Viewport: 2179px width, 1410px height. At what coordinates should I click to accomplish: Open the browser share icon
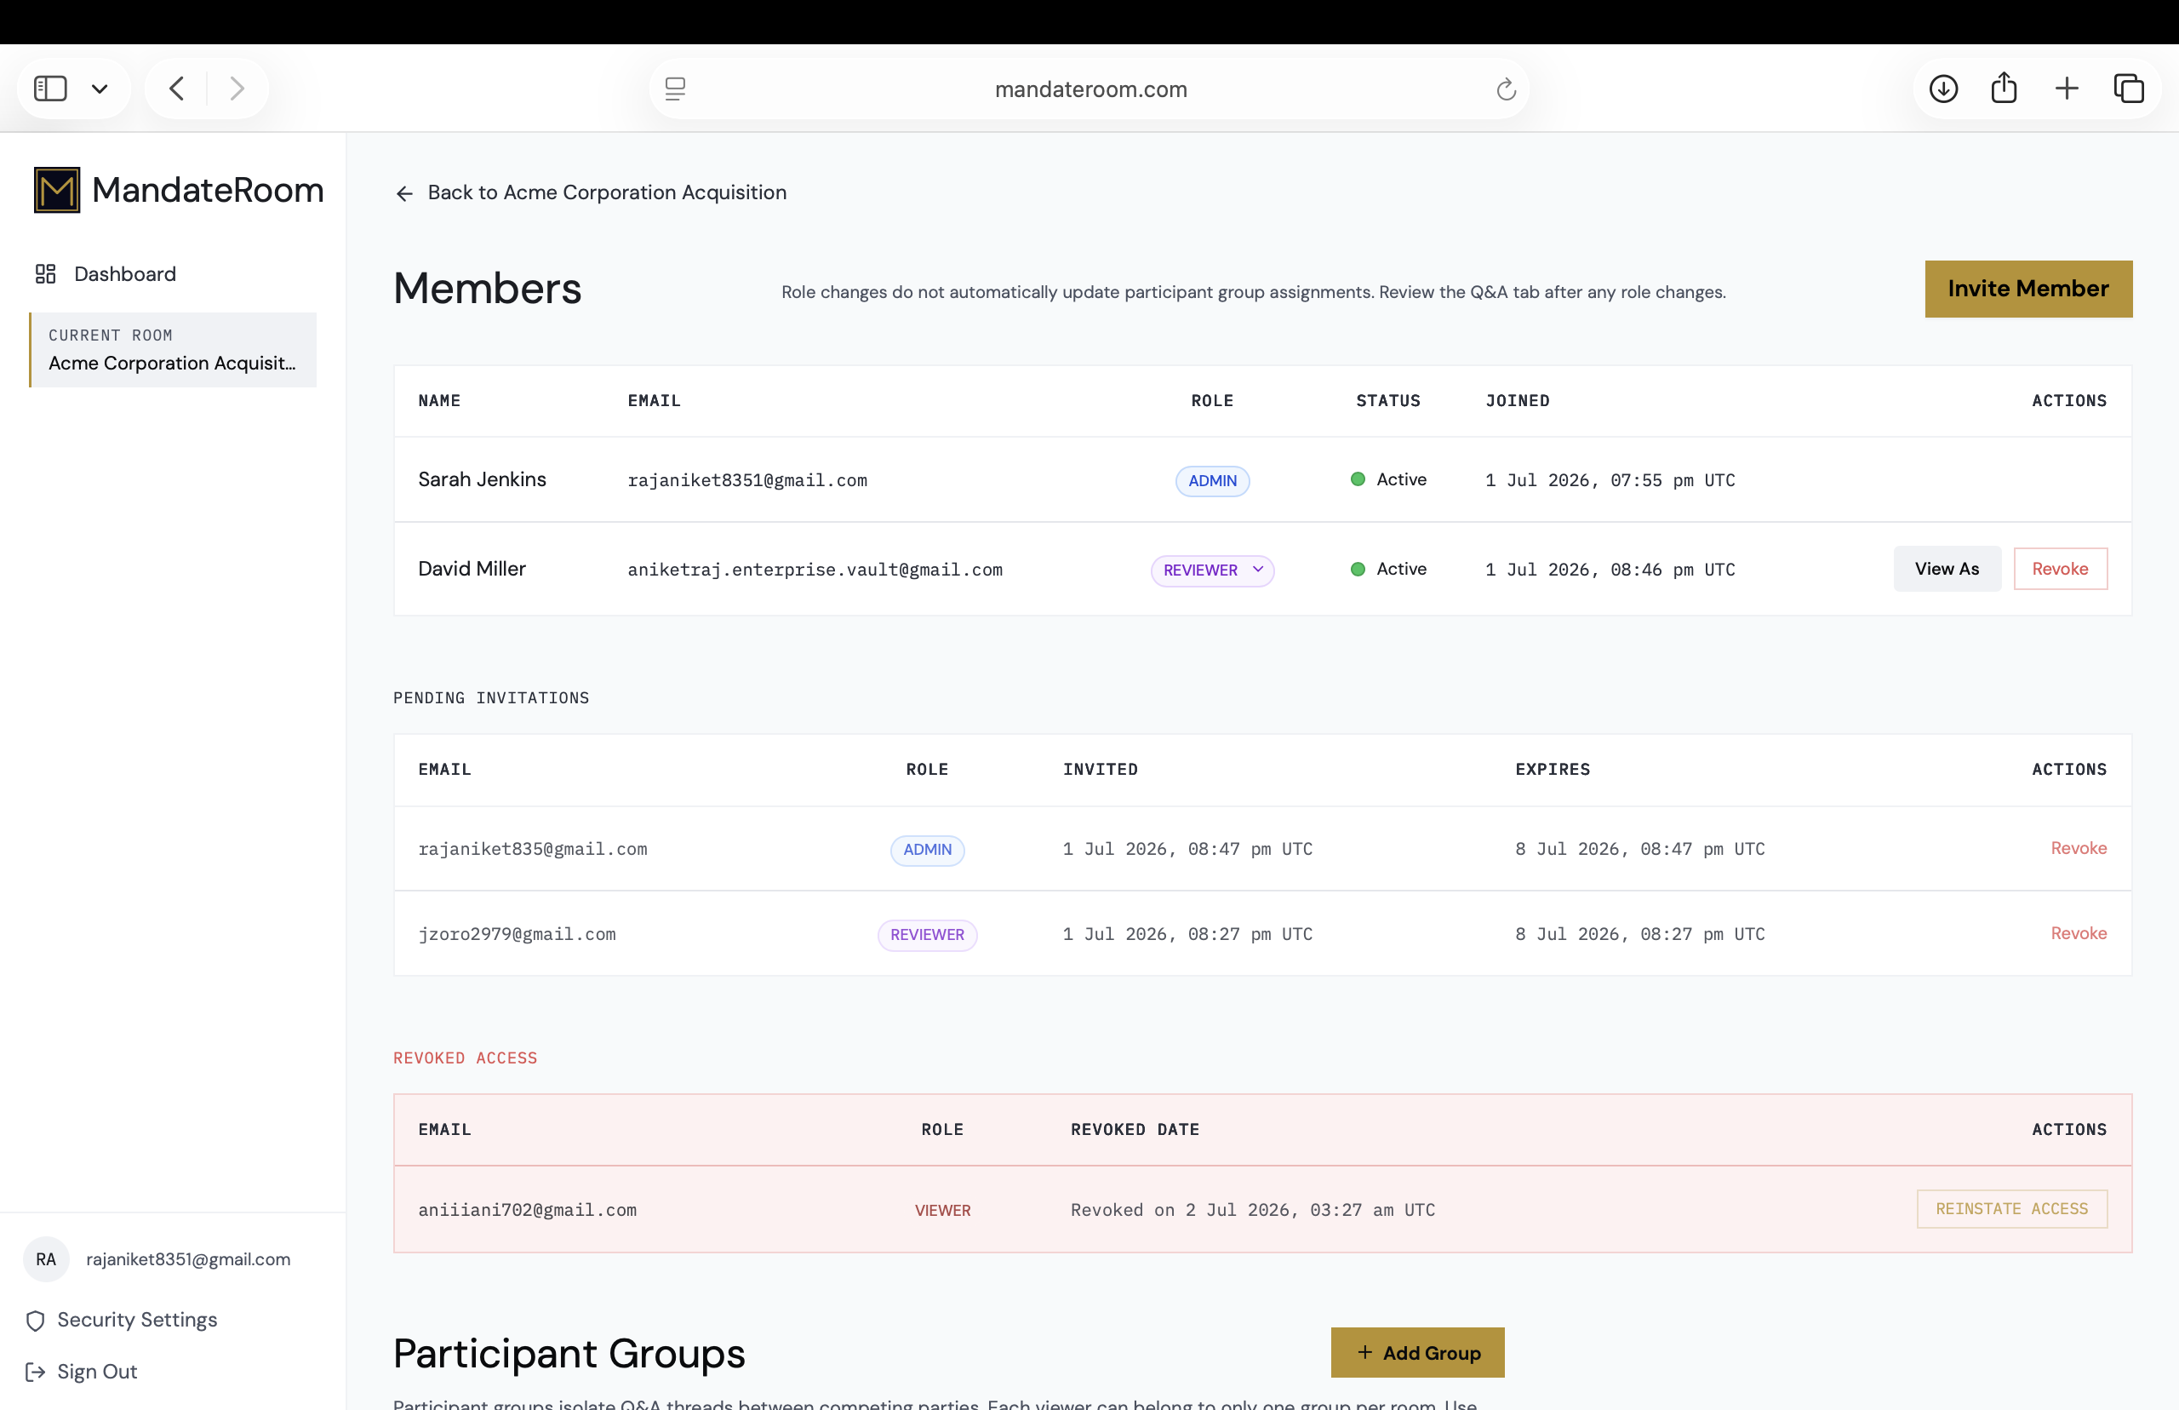[2005, 88]
